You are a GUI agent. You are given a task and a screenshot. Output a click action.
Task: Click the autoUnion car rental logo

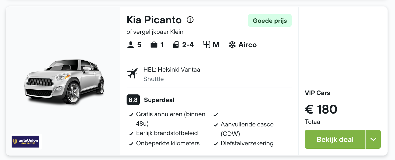tap(25, 142)
